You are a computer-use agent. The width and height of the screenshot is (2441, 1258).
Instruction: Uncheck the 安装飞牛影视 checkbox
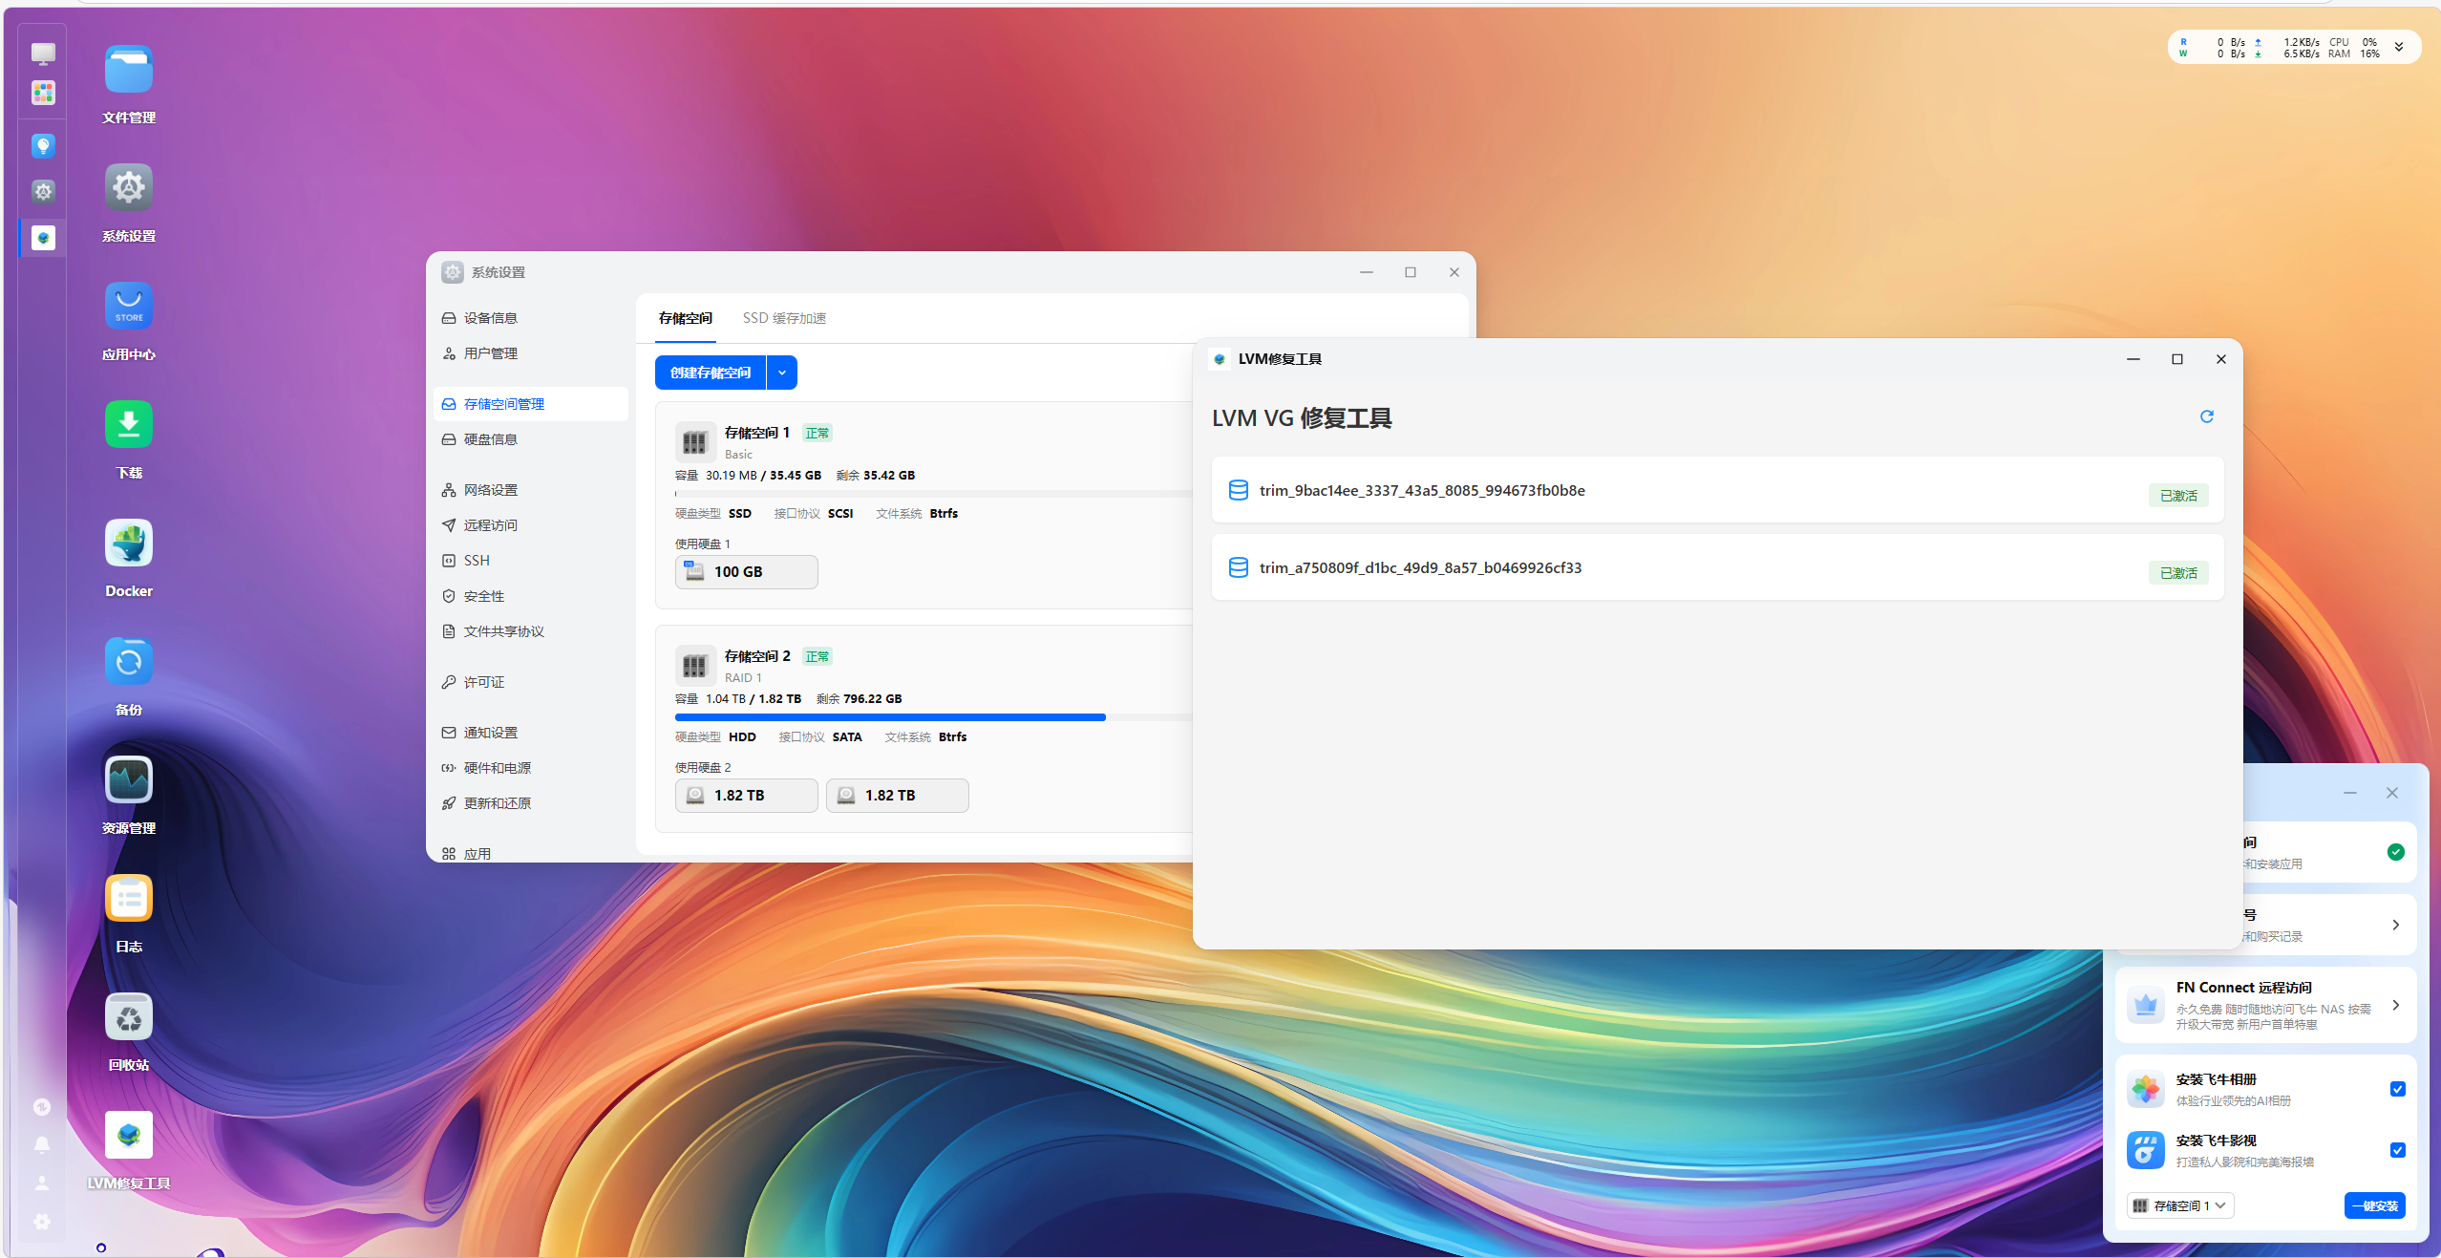coord(2397,1150)
